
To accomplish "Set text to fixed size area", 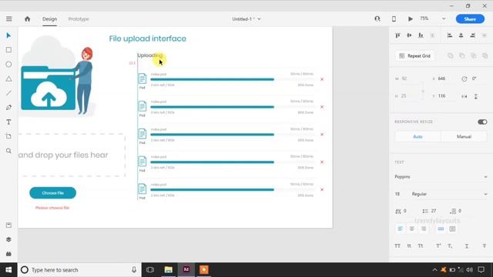I will tap(452, 229).
